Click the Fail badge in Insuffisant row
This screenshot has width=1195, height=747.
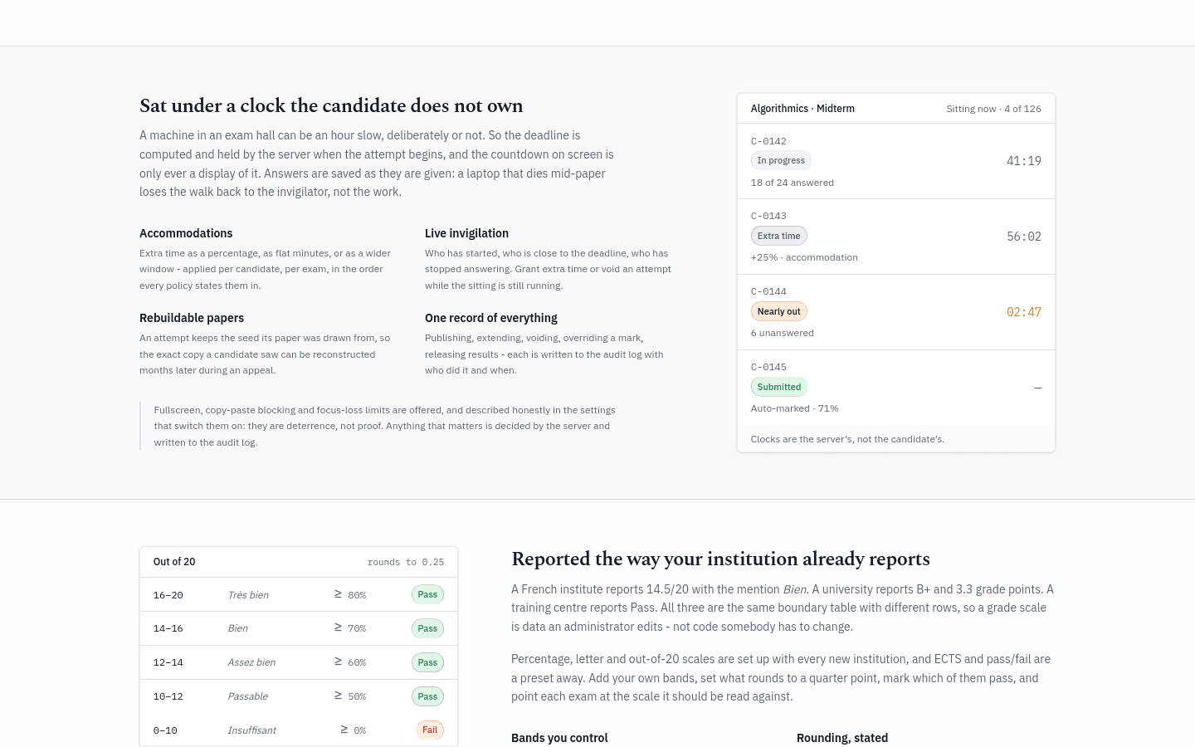coord(429,730)
